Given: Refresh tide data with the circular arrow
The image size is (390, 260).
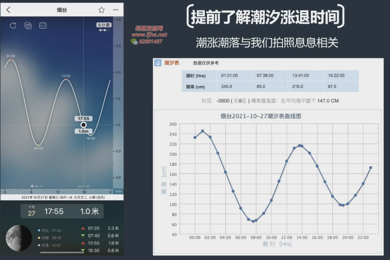Looking at the screenshot, I should click(13, 26).
